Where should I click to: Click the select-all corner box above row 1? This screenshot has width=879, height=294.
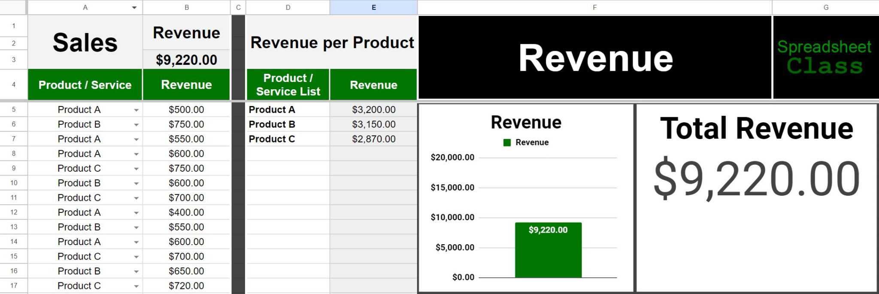click(13, 7)
